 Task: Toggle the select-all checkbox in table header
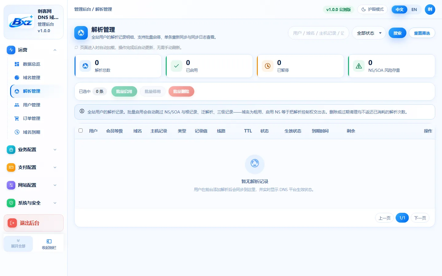tap(81, 131)
